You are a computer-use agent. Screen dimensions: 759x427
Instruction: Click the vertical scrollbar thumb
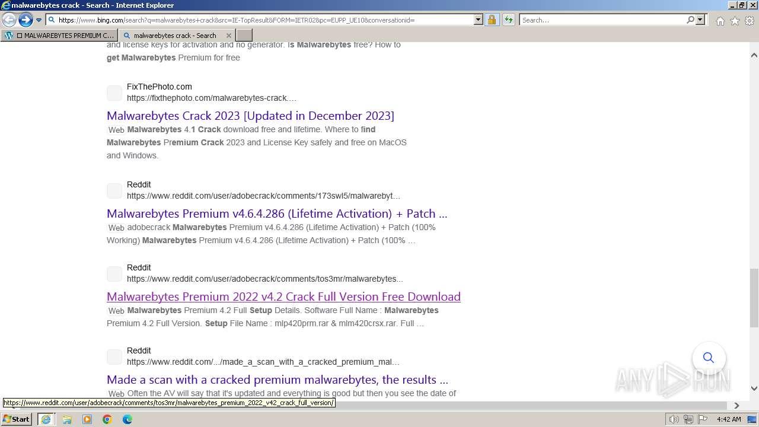pos(754,298)
